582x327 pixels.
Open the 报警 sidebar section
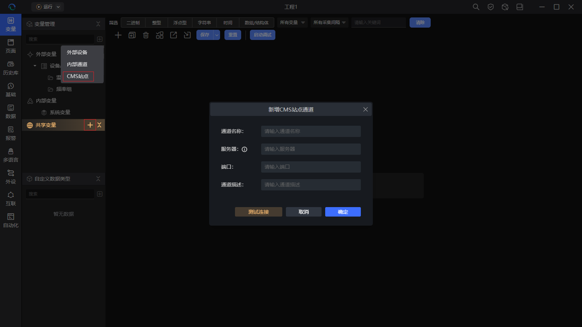[x=11, y=134]
